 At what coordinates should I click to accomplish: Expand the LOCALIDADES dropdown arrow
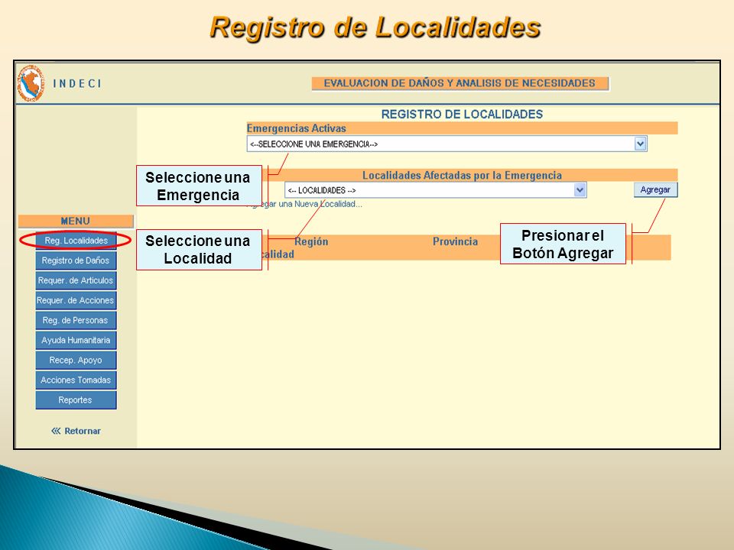[x=580, y=190]
